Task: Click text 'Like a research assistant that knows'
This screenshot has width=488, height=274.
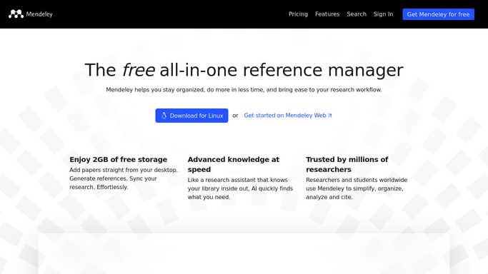Action: pyautogui.click(x=238, y=180)
